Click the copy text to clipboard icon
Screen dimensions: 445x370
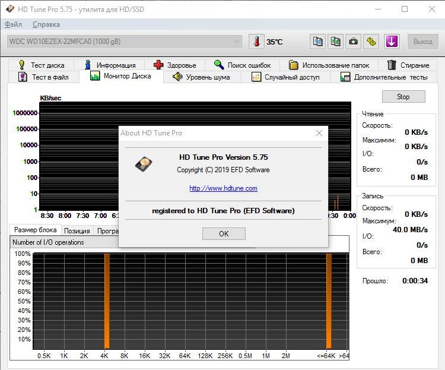coord(317,42)
